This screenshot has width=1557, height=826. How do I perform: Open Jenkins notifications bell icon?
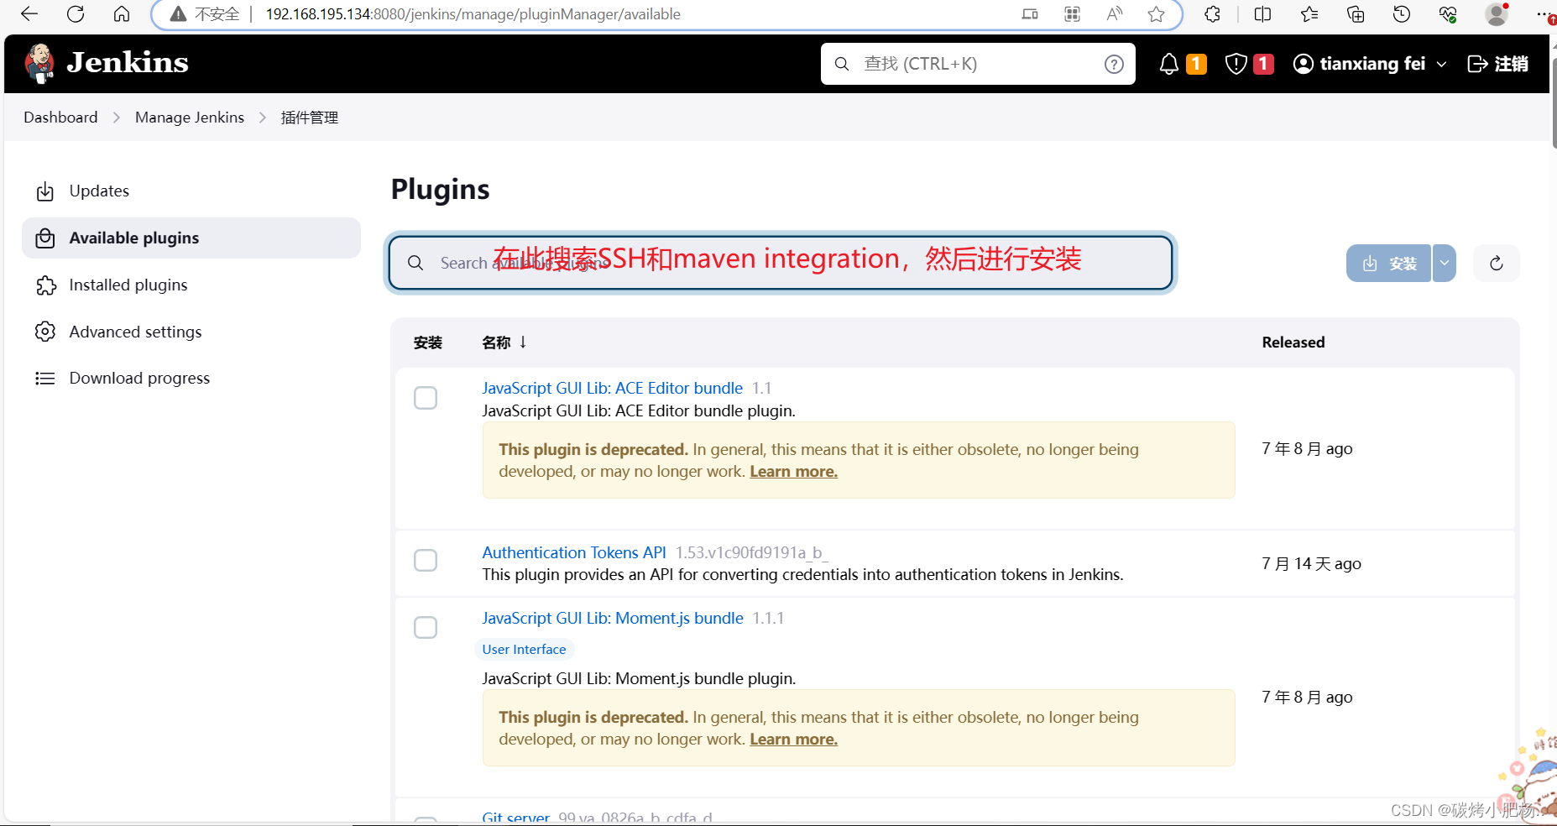tap(1168, 64)
